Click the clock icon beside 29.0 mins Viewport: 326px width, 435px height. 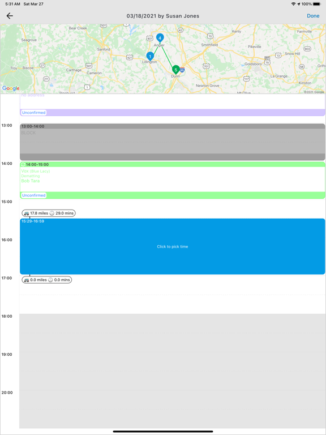52,214
